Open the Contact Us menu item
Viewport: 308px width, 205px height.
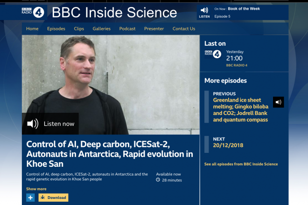(x=184, y=28)
